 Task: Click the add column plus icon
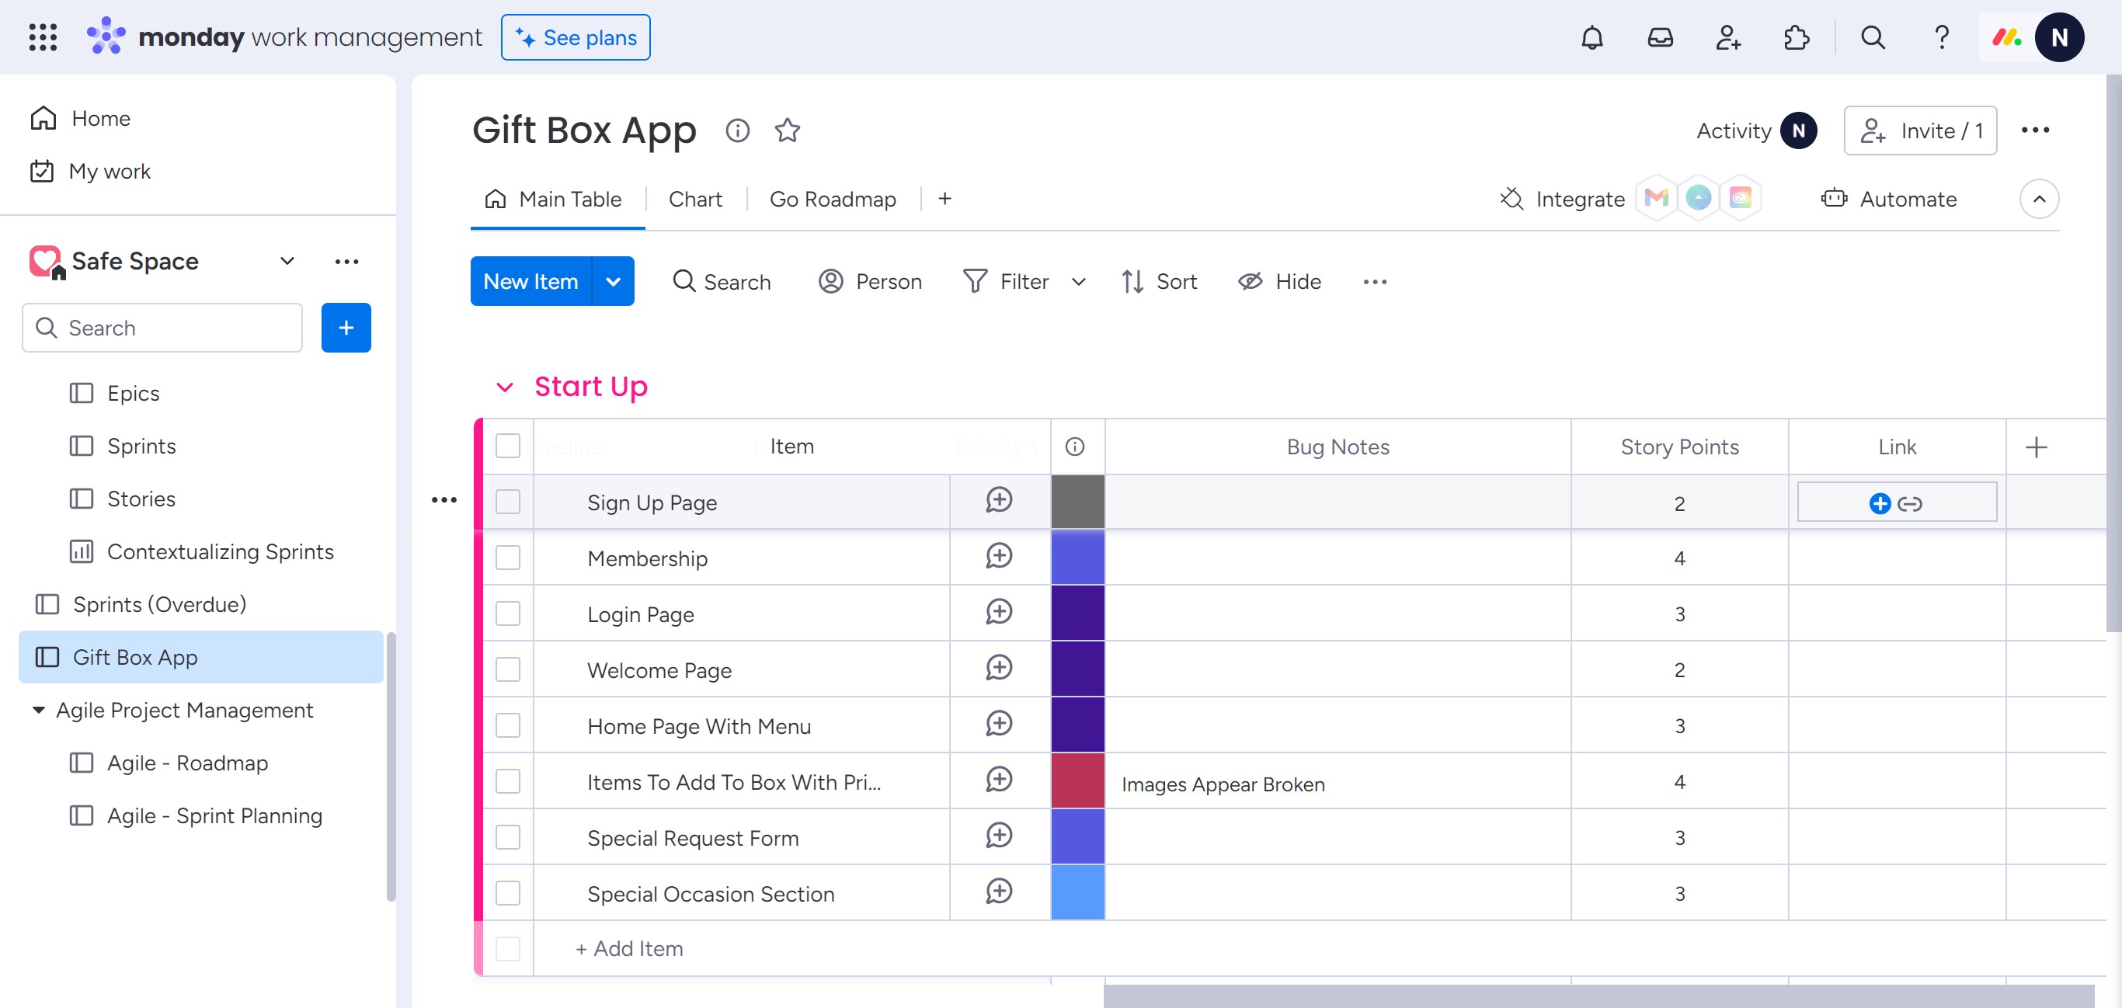click(2036, 447)
